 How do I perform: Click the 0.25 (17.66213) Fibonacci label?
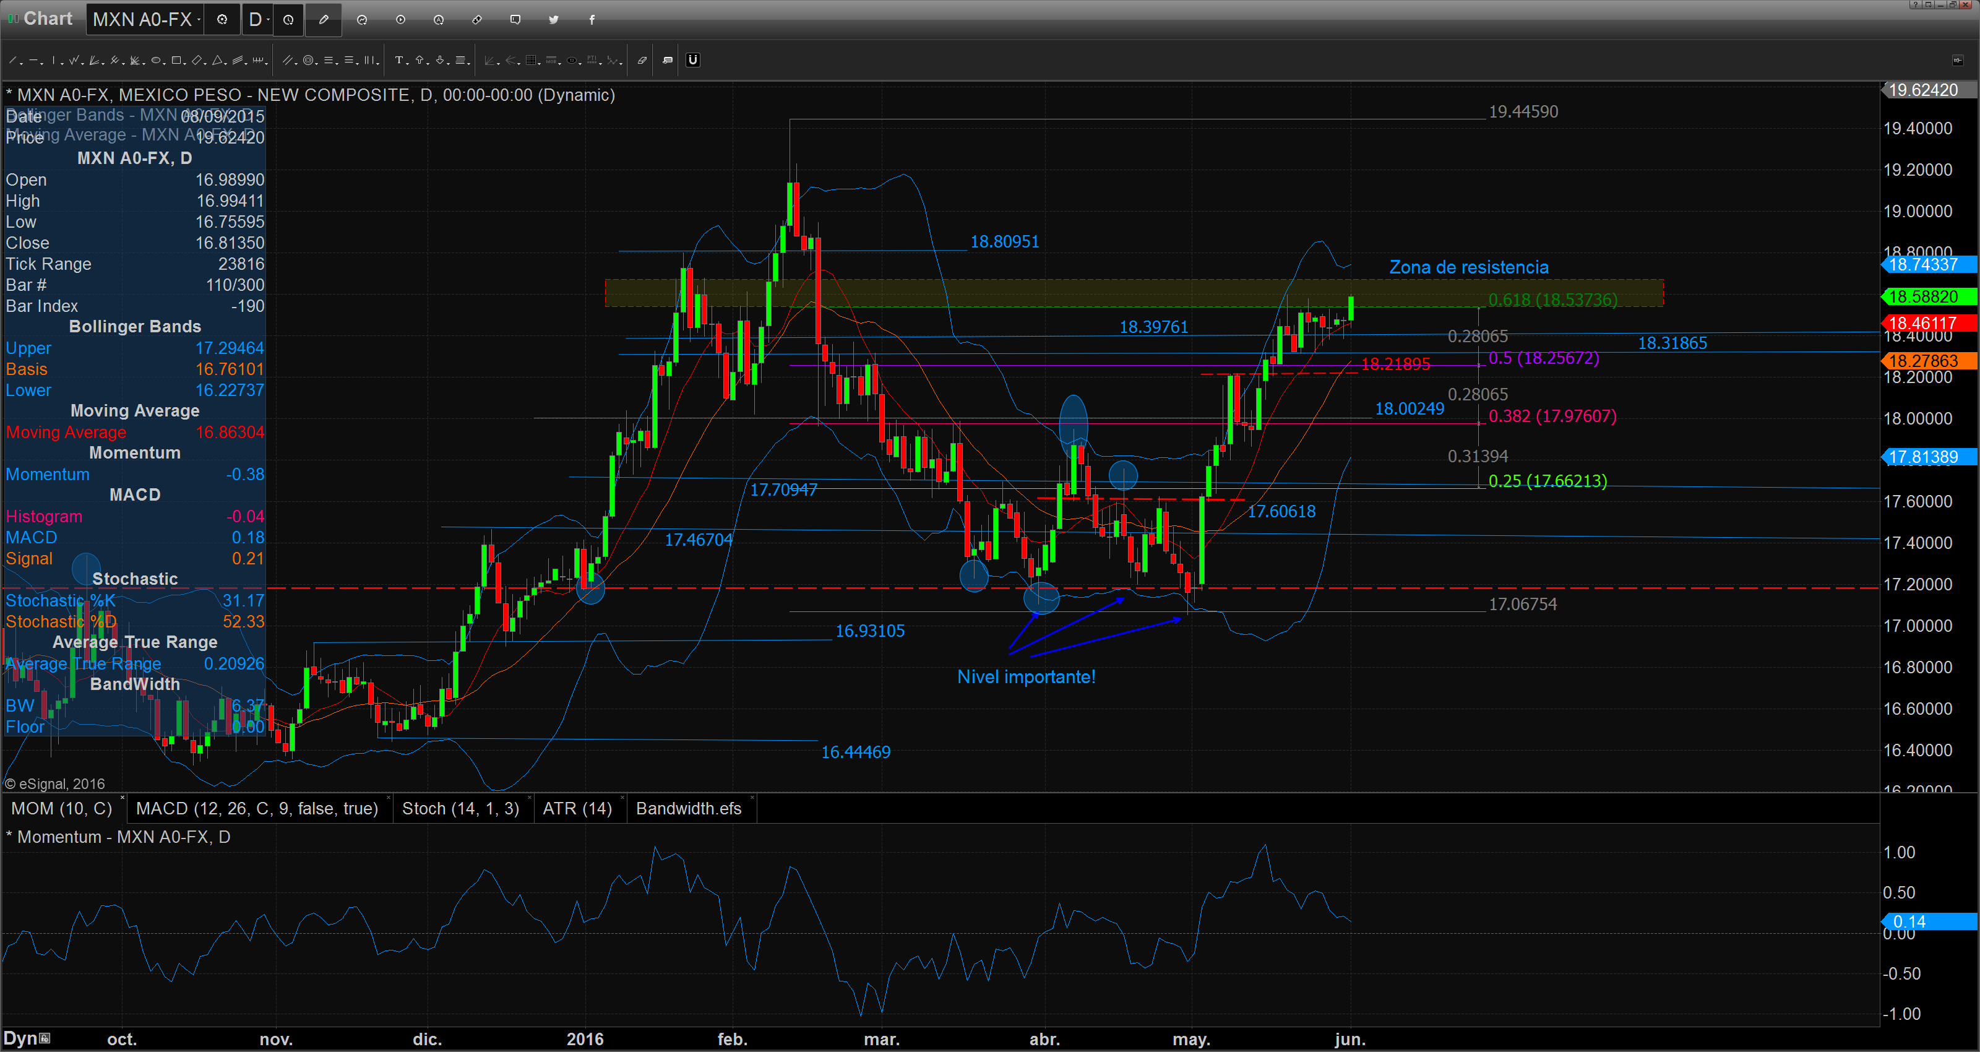click(x=1547, y=481)
